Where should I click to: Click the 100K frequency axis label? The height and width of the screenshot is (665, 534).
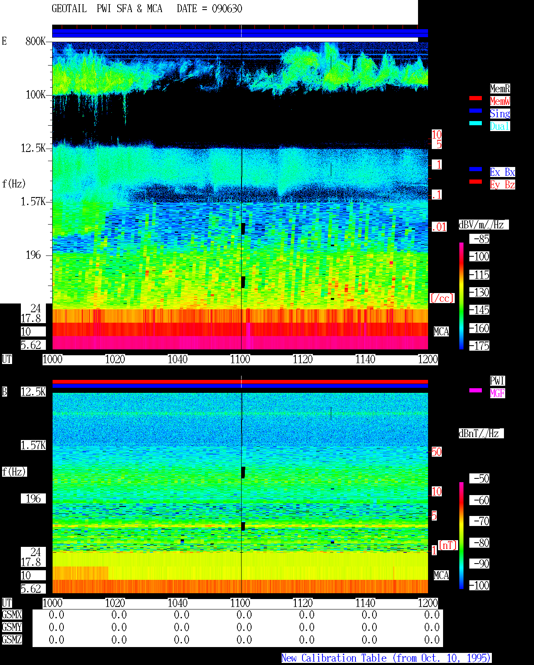point(35,94)
